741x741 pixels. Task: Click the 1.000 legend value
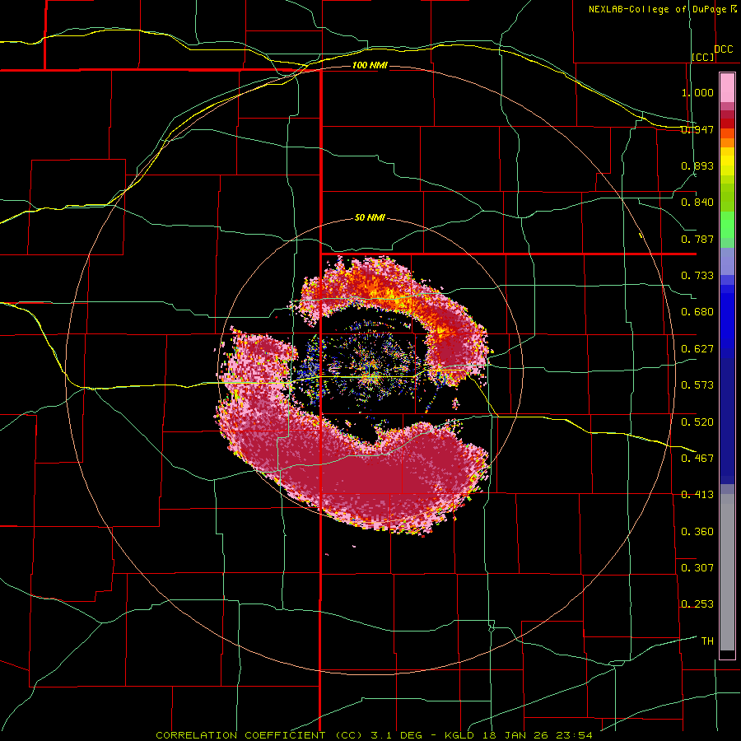click(x=697, y=92)
